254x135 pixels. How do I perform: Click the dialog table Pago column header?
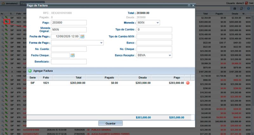[168, 78]
